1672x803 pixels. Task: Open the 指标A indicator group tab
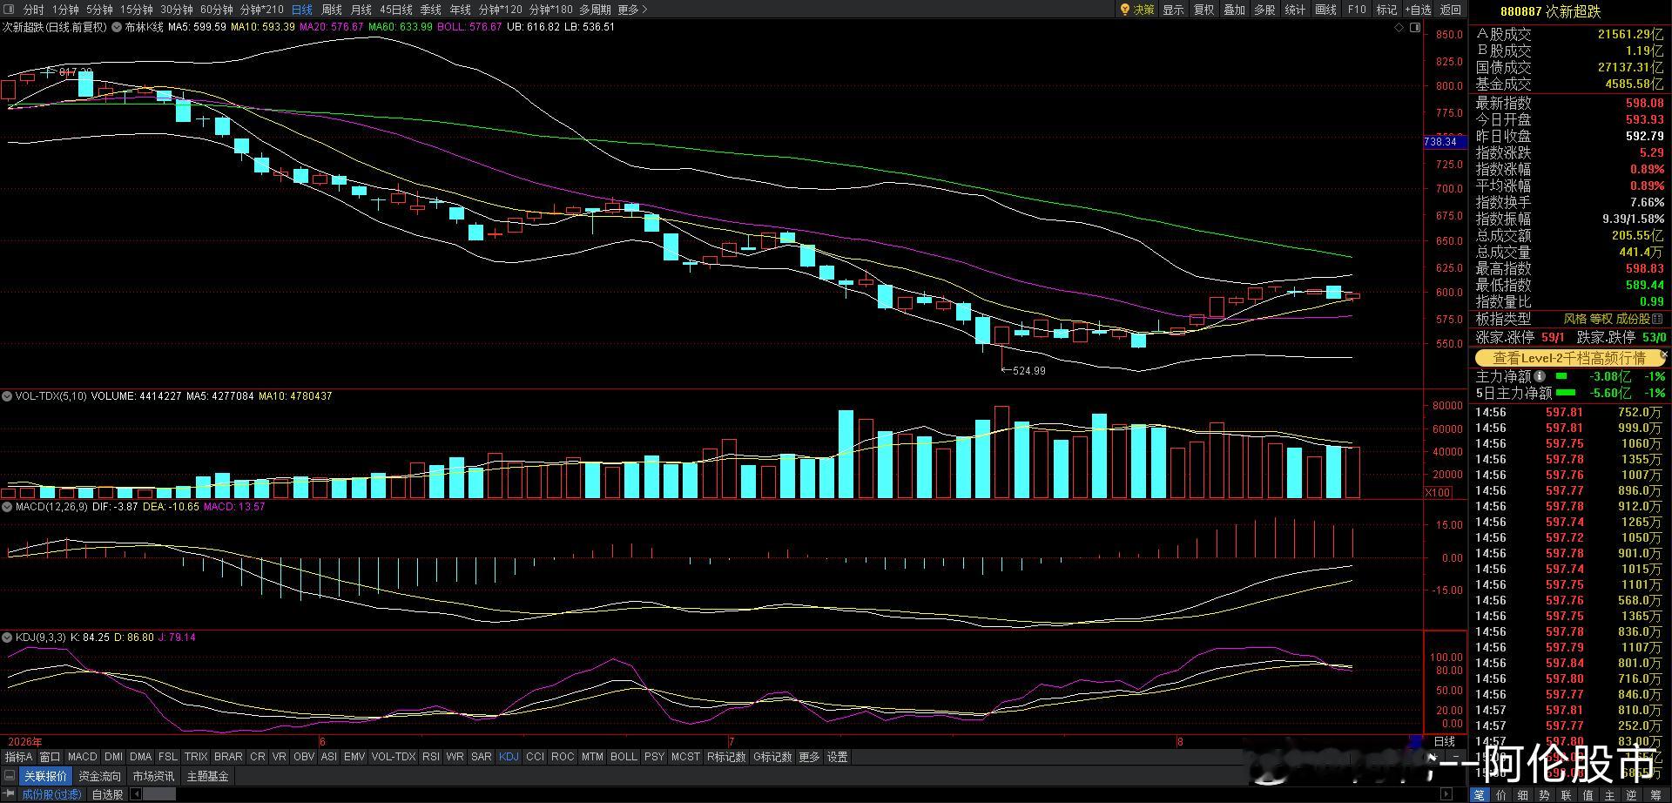tap(19, 757)
